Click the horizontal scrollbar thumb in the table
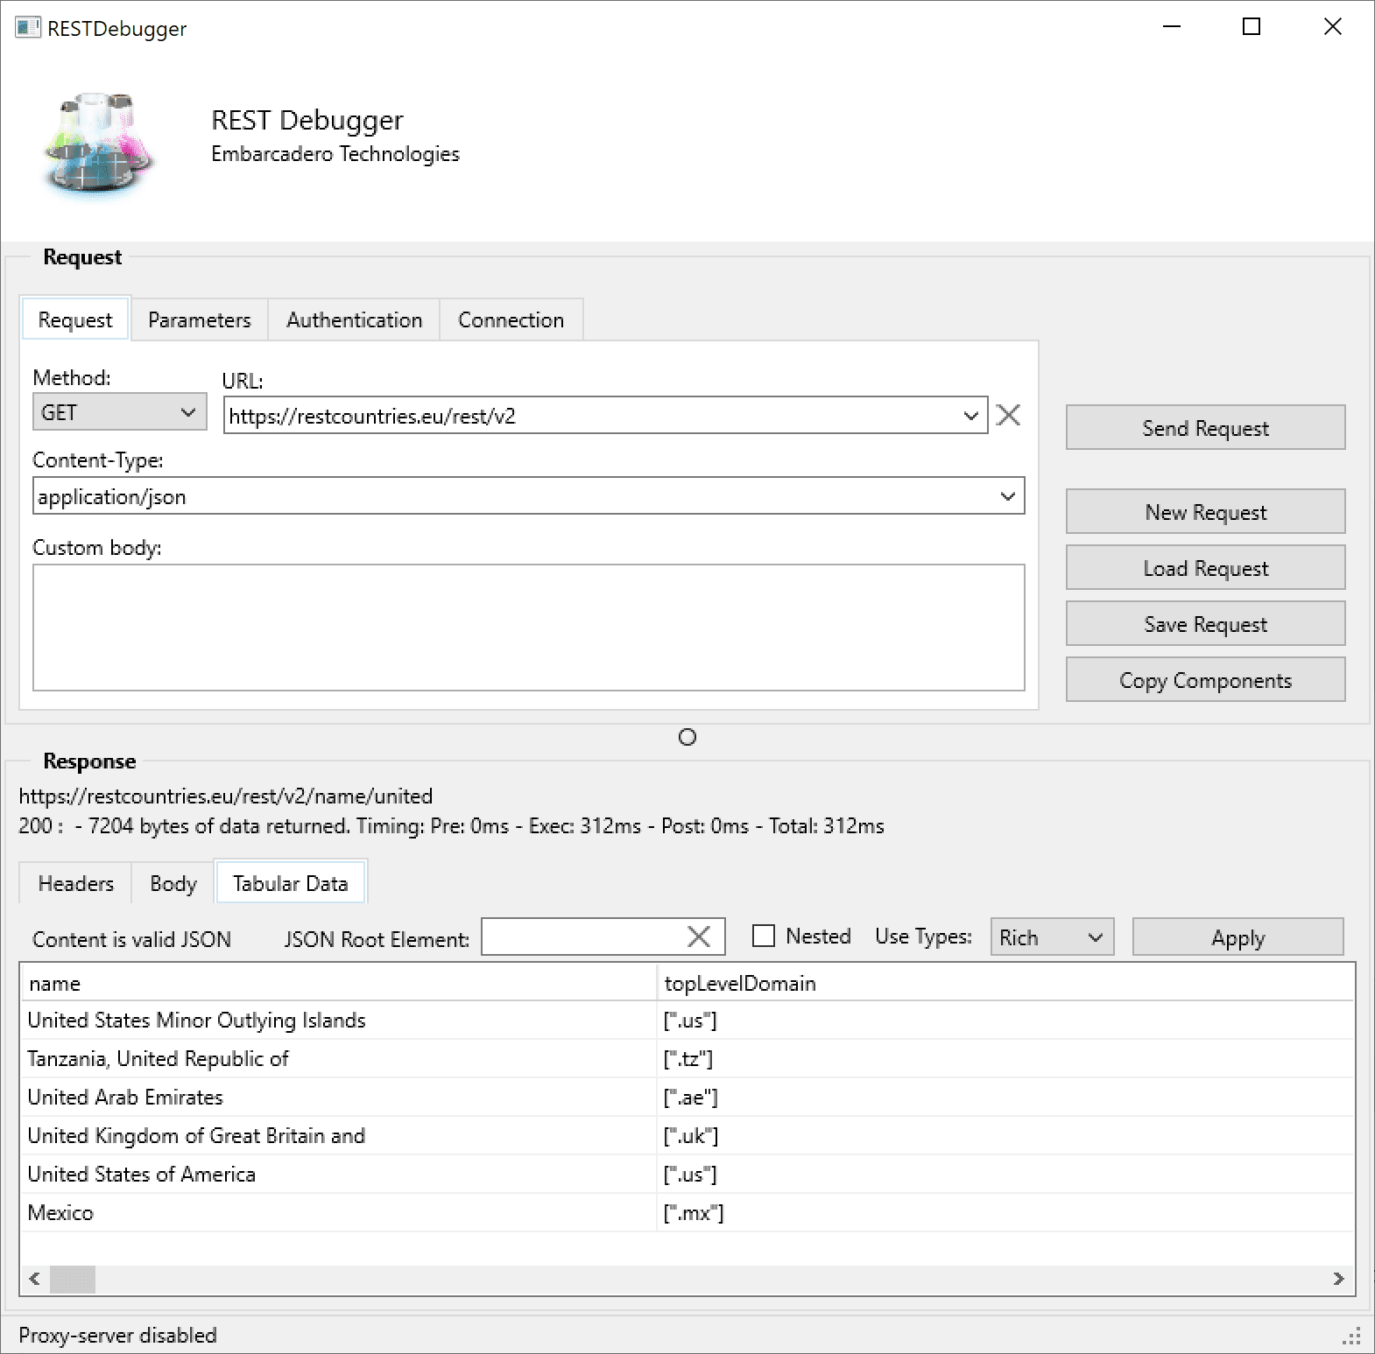This screenshot has width=1375, height=1354. pyautogui.click(x=73, y=1279)
